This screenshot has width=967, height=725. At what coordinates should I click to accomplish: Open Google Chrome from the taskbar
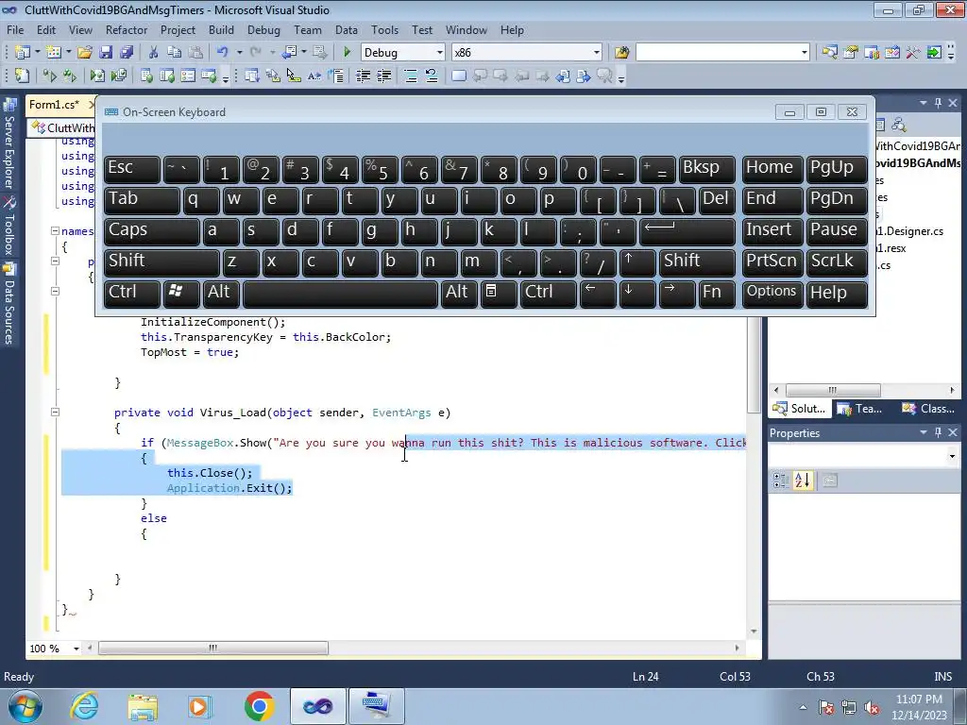click(x=259, y=706)
